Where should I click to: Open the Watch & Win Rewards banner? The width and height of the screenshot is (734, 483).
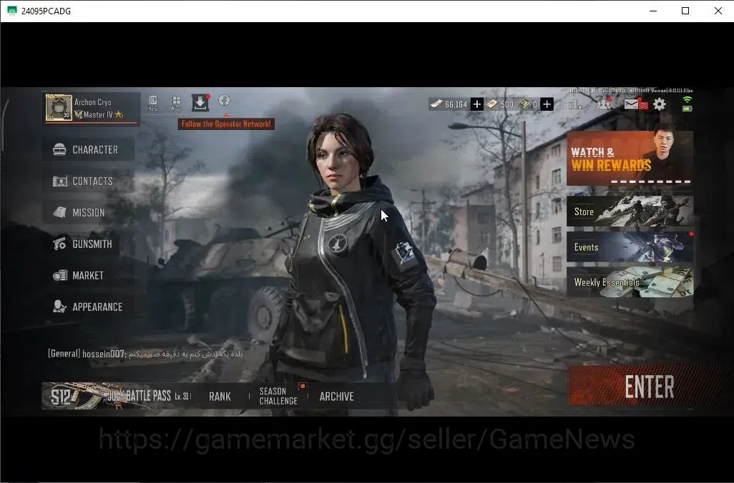point(630,158)
